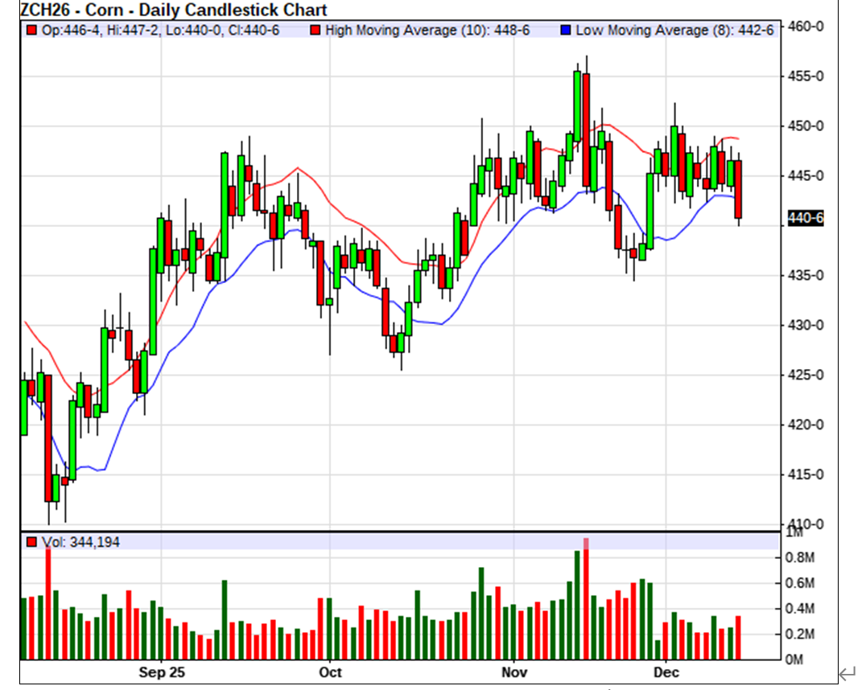Click the 440-6 current price marker
This screenshot has width=866, height=690.
(806, 218)
